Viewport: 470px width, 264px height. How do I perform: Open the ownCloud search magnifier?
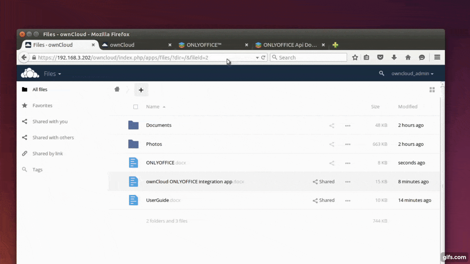pos(382,74)
